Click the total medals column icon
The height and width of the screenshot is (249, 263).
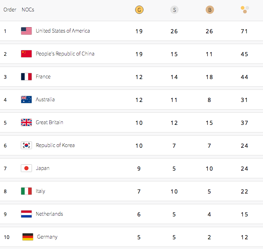click(x=245, y=9)
